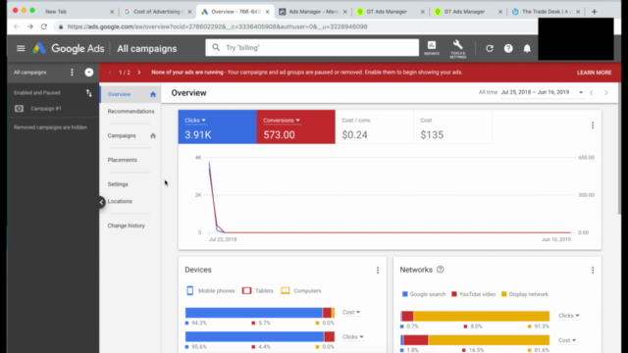Switch to Ads Manager browser tab
The width and height of the screenshot is (628, 353).
(x=314, y=12)
